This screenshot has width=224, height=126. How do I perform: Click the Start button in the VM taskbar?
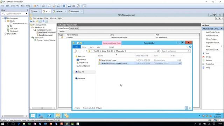coord(33,115)
